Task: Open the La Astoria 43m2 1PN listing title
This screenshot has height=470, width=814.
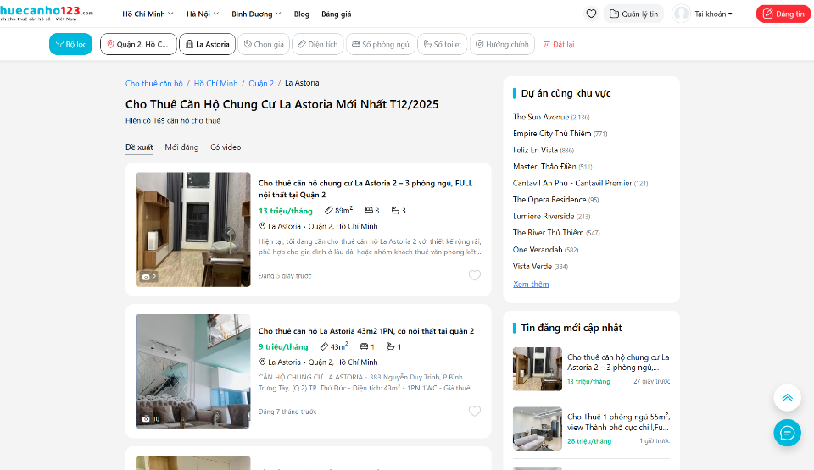Action: pos(366,331)
